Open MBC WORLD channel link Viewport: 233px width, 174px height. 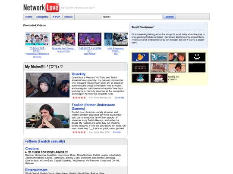click(x=90, y=54)
